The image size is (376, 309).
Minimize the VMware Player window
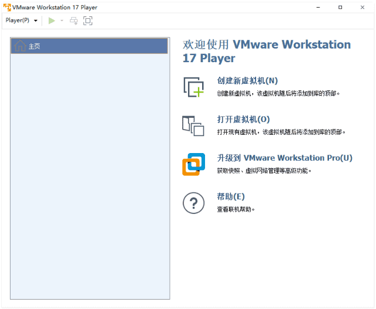(318, 8)
